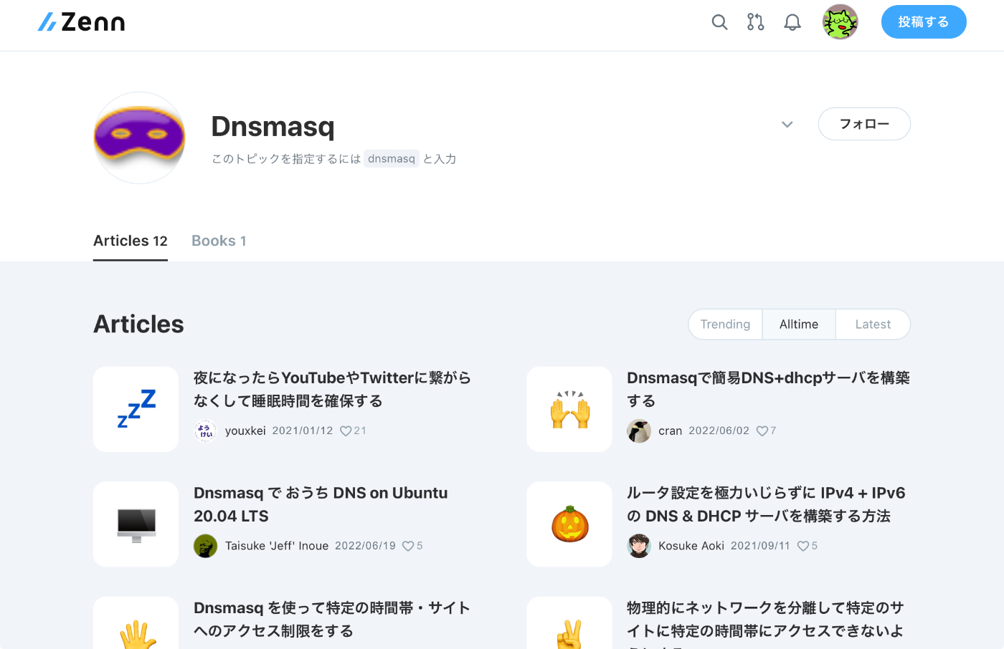Click Taisuke 'Jeff' Inoue's avatar
This screenshot has width=1004, height=649.
[206, 546]
